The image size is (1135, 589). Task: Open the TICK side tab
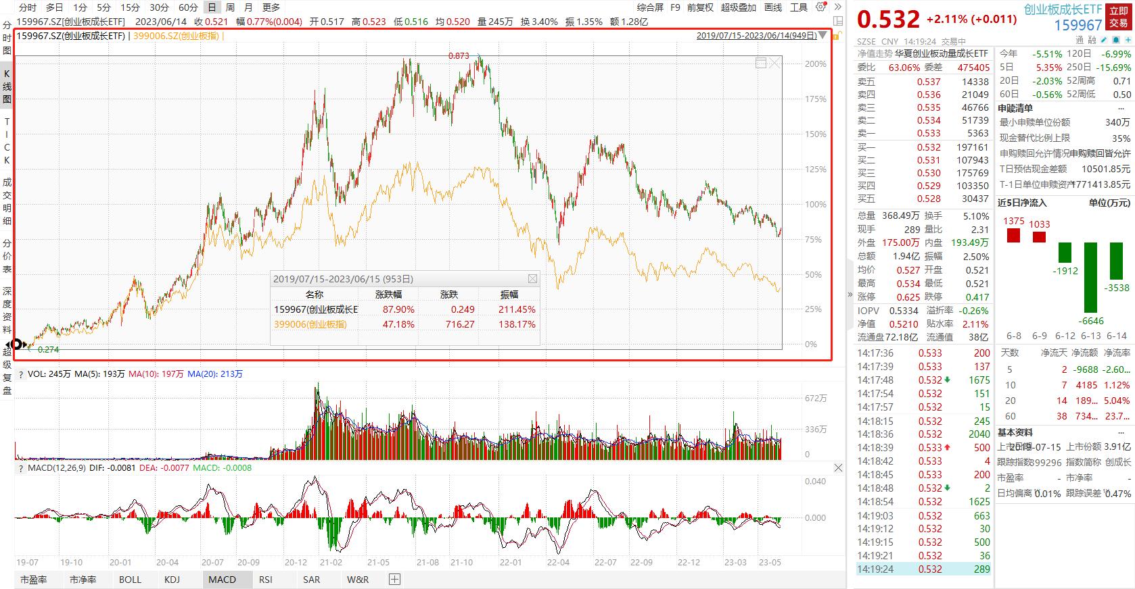(7, 140)
